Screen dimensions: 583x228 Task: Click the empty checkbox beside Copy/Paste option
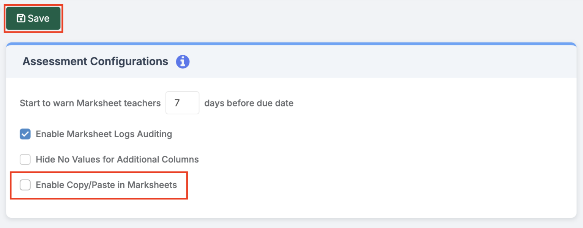click(x=25, y=185)
